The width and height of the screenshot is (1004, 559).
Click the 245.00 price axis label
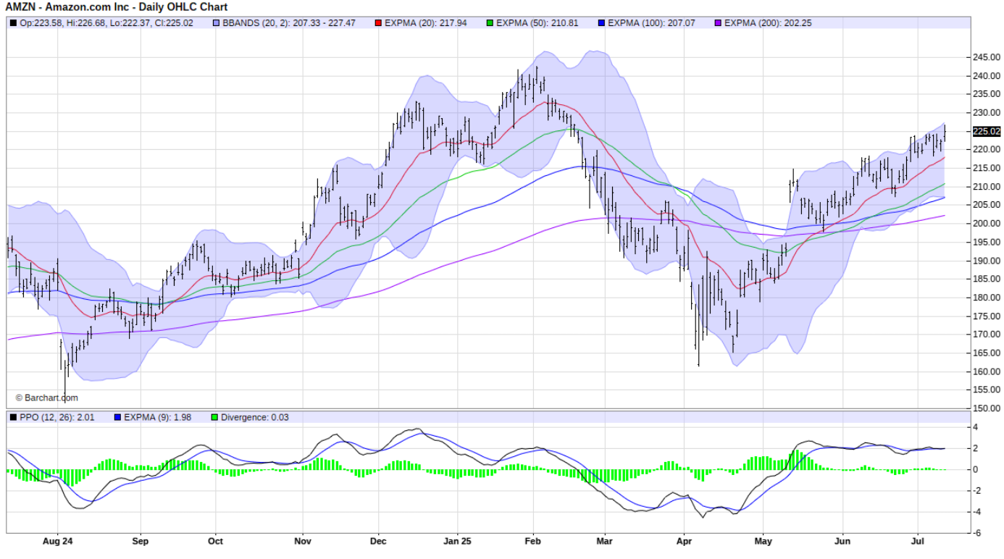tap(987, 57)
